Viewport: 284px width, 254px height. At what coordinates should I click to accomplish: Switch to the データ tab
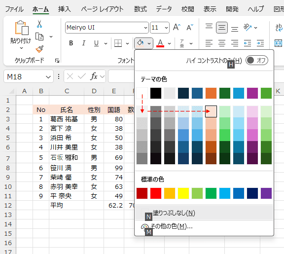click(x=164, y=9)
